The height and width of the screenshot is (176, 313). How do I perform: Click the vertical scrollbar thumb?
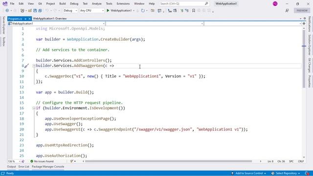304,59
